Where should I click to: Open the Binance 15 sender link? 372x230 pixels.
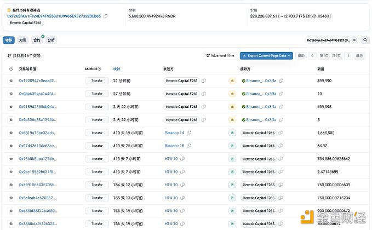tap(174, 146)
